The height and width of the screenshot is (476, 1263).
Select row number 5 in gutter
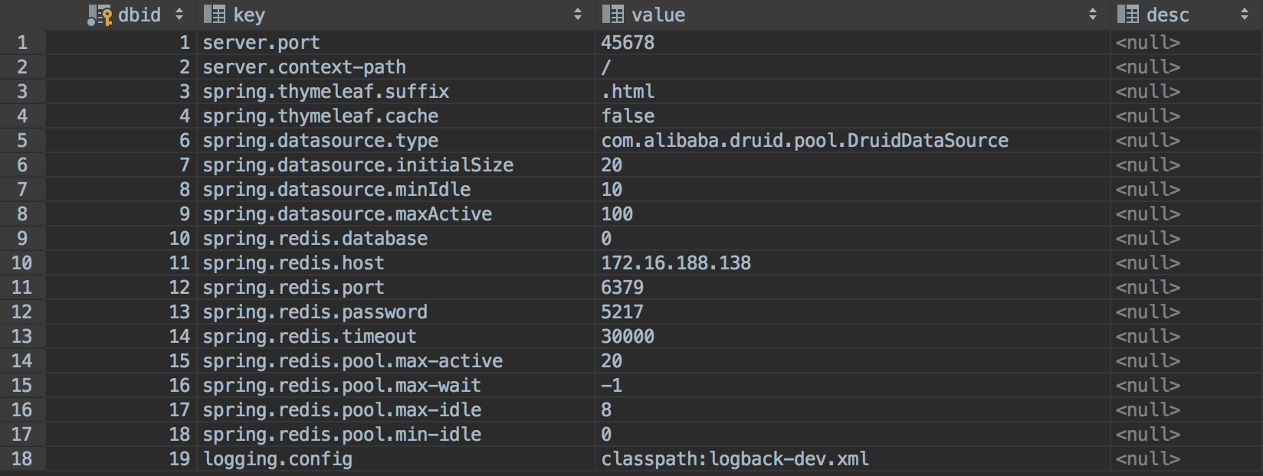(x=21, y=141)
